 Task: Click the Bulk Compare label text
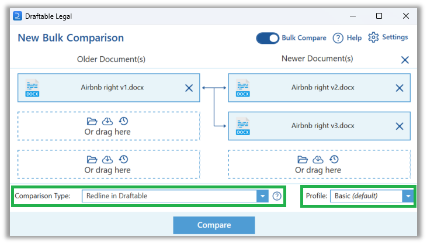coord(304,38)
